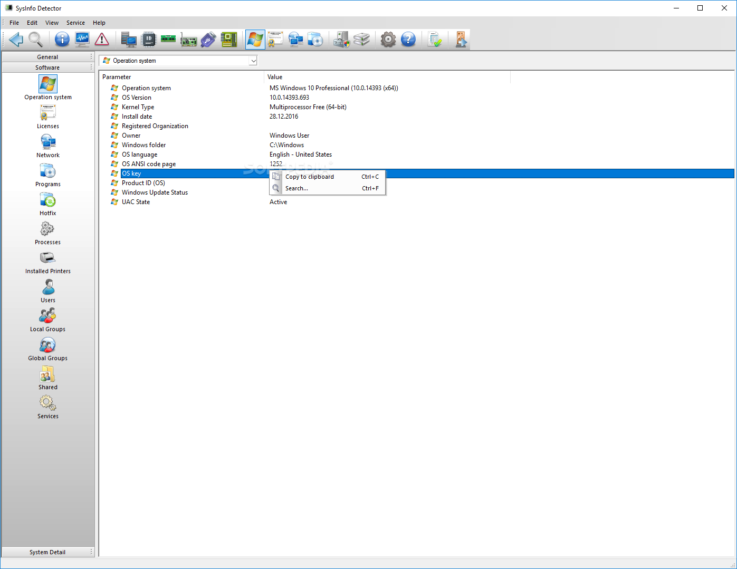Open the programs disc toolbar icon
This screenshot has width=737, height=569.
[x=315, y=40]
